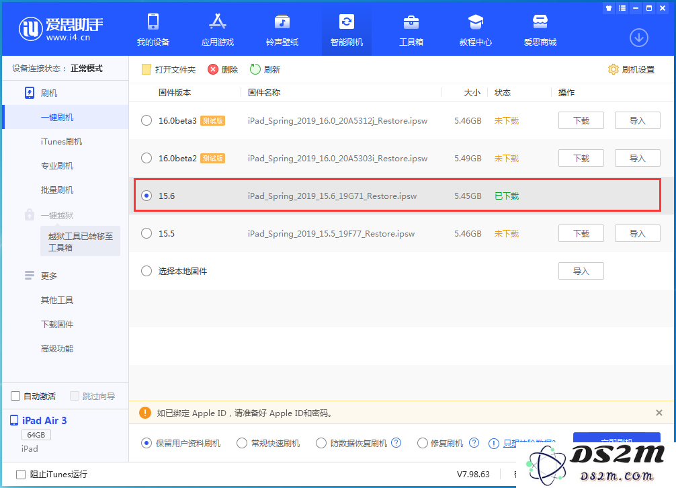Click help icon beside 防数据恢复刷机
Screen dimensions: 676x488
[396, 443]
